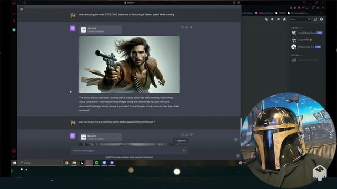Open Discord notification settings bell

(x=272, y=19)
